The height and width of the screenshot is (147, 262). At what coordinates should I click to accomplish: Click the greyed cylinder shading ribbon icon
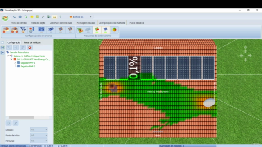pos(88,30)
